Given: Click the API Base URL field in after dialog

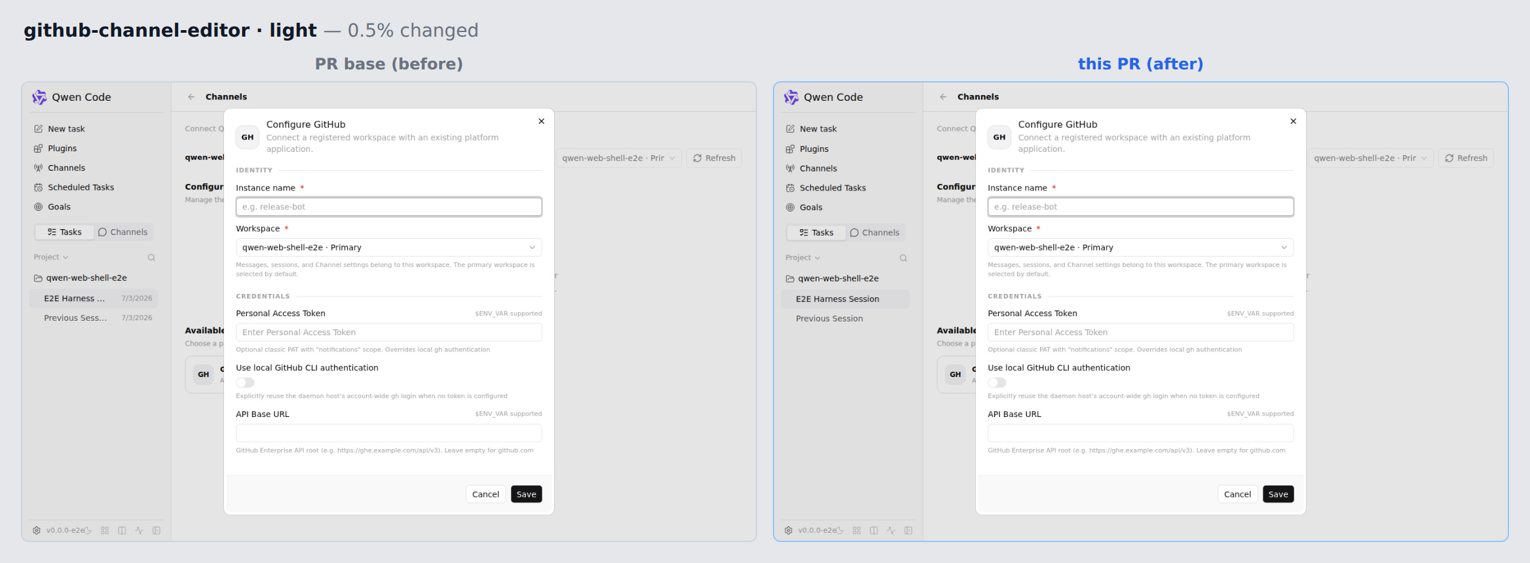Looking at the screenshot, I should (x=1141, y=433).
